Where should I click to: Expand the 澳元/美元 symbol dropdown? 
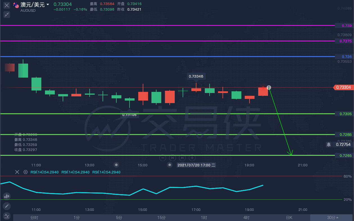tap(48, 5)
